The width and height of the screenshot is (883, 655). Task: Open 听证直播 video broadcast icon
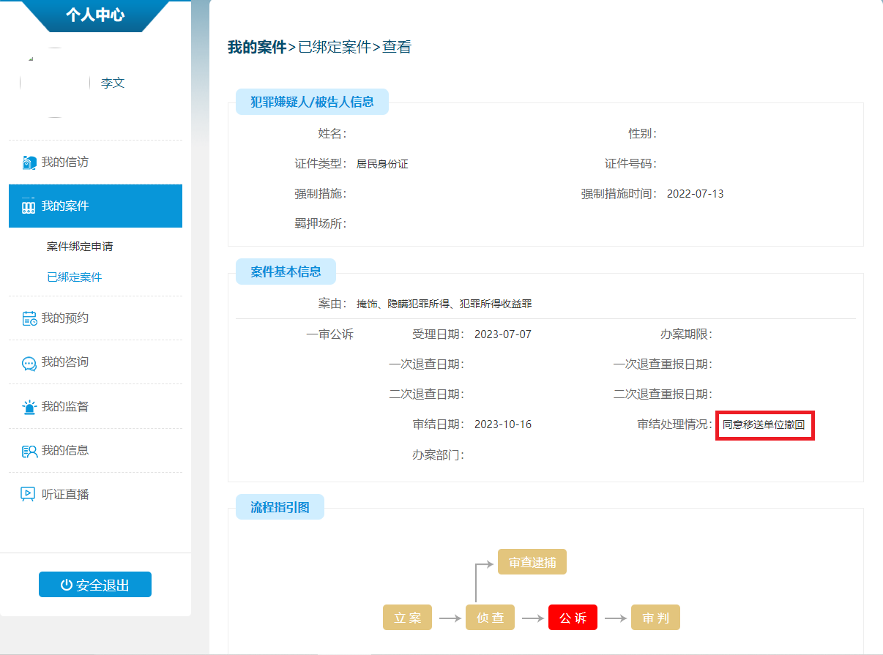(x=27, y=494)
